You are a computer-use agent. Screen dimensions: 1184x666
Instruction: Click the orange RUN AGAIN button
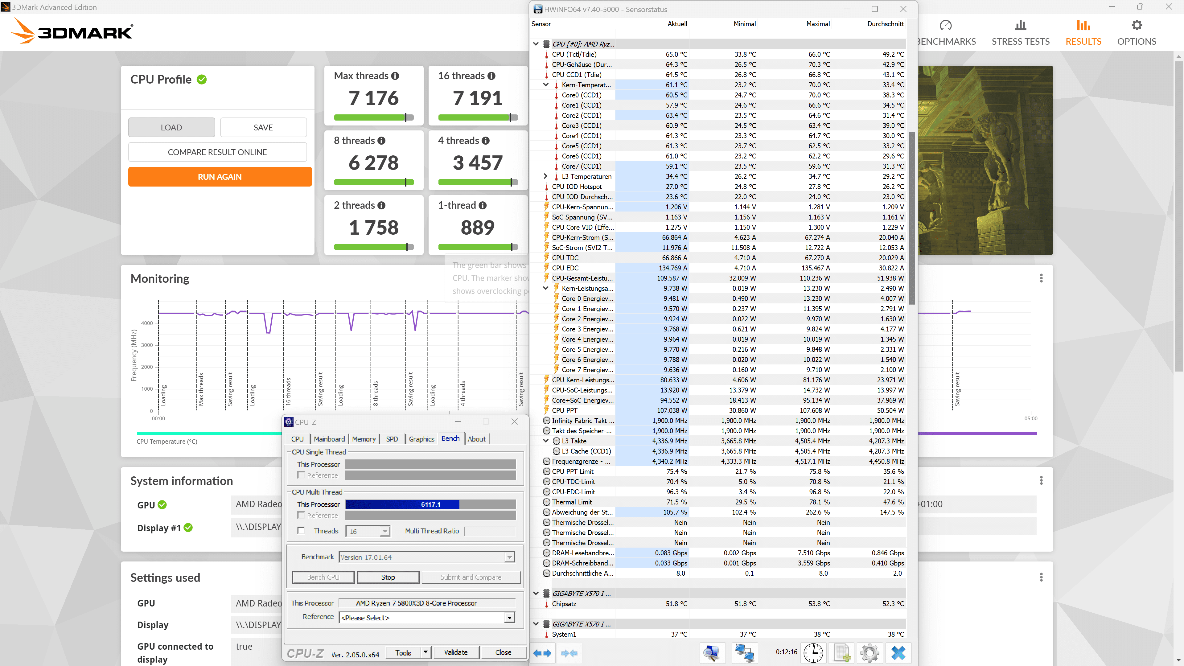(x=220, y=176)
